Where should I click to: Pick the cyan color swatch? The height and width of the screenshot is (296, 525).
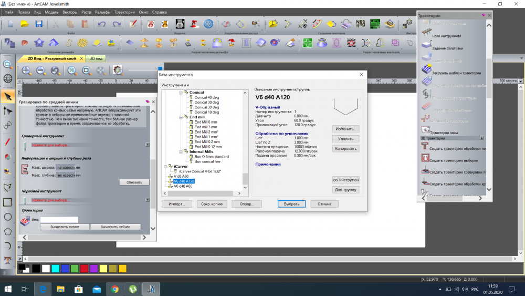coord(55,269)
